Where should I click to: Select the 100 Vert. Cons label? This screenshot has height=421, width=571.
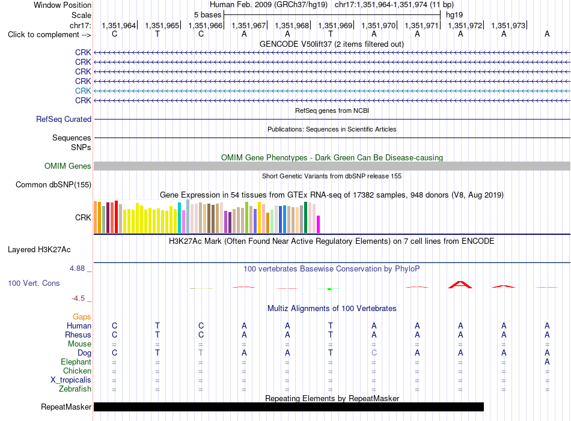click(34, 283)
